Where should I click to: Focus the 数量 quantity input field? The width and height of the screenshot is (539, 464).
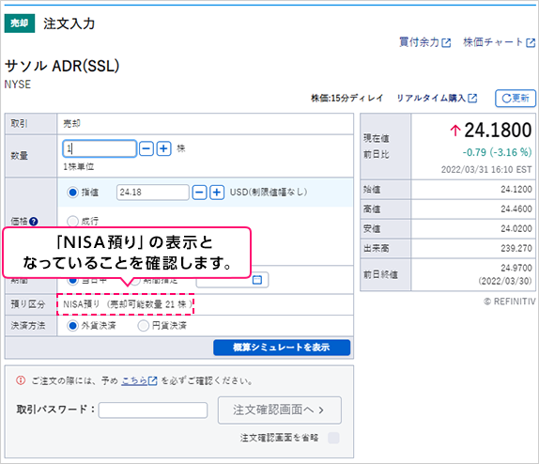tap(100, 148)
